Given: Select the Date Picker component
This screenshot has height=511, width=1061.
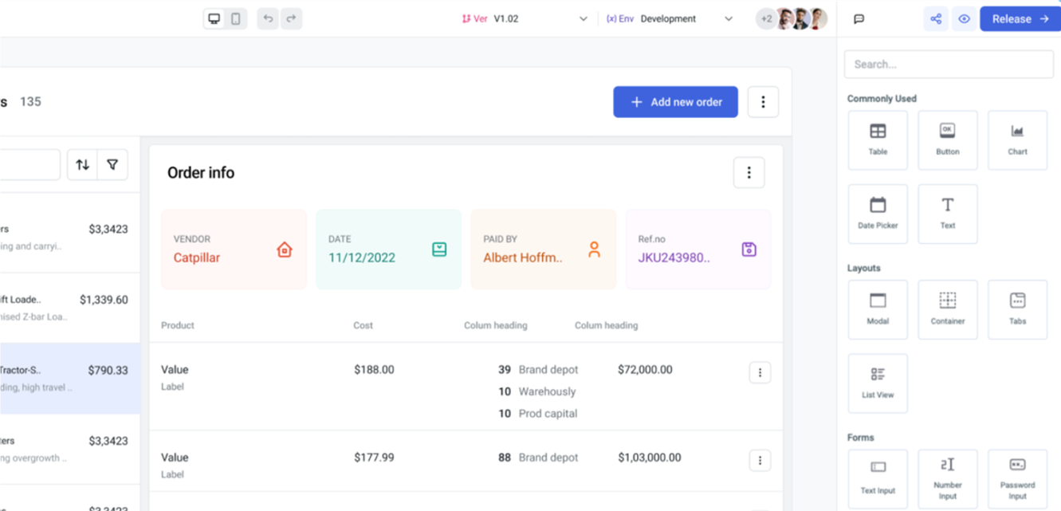Looking at the screenshot, I should coord(878,214).
